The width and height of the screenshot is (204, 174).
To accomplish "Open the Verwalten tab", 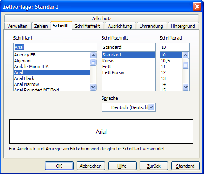I will [18, 26].
